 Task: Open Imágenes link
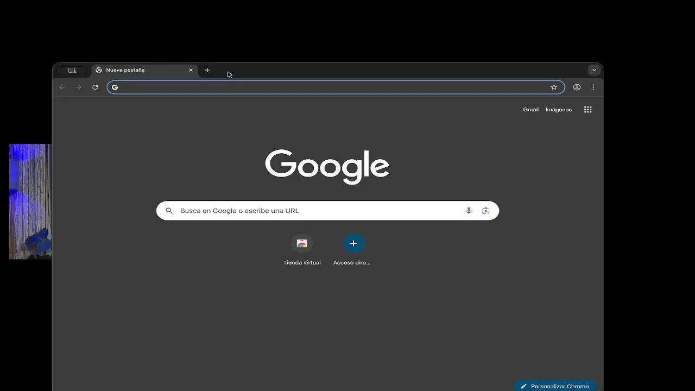point(558,110)
